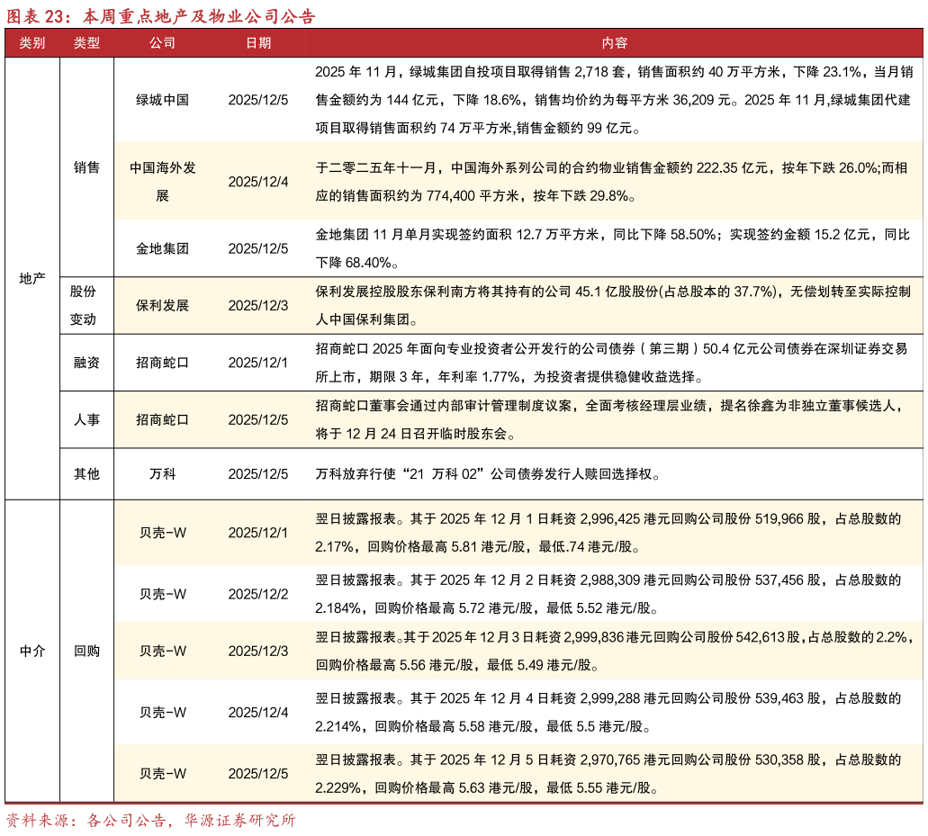Select the 回购 type cell
The height and width of the screenshot is (836, 928).
(86, 651)
